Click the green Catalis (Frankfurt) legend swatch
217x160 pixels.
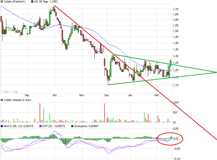point(2,2)
